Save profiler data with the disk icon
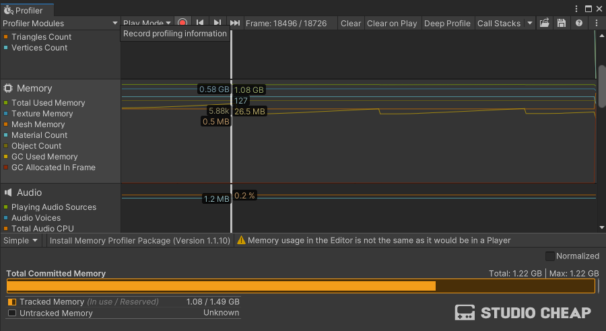 [x=562, y=23]
